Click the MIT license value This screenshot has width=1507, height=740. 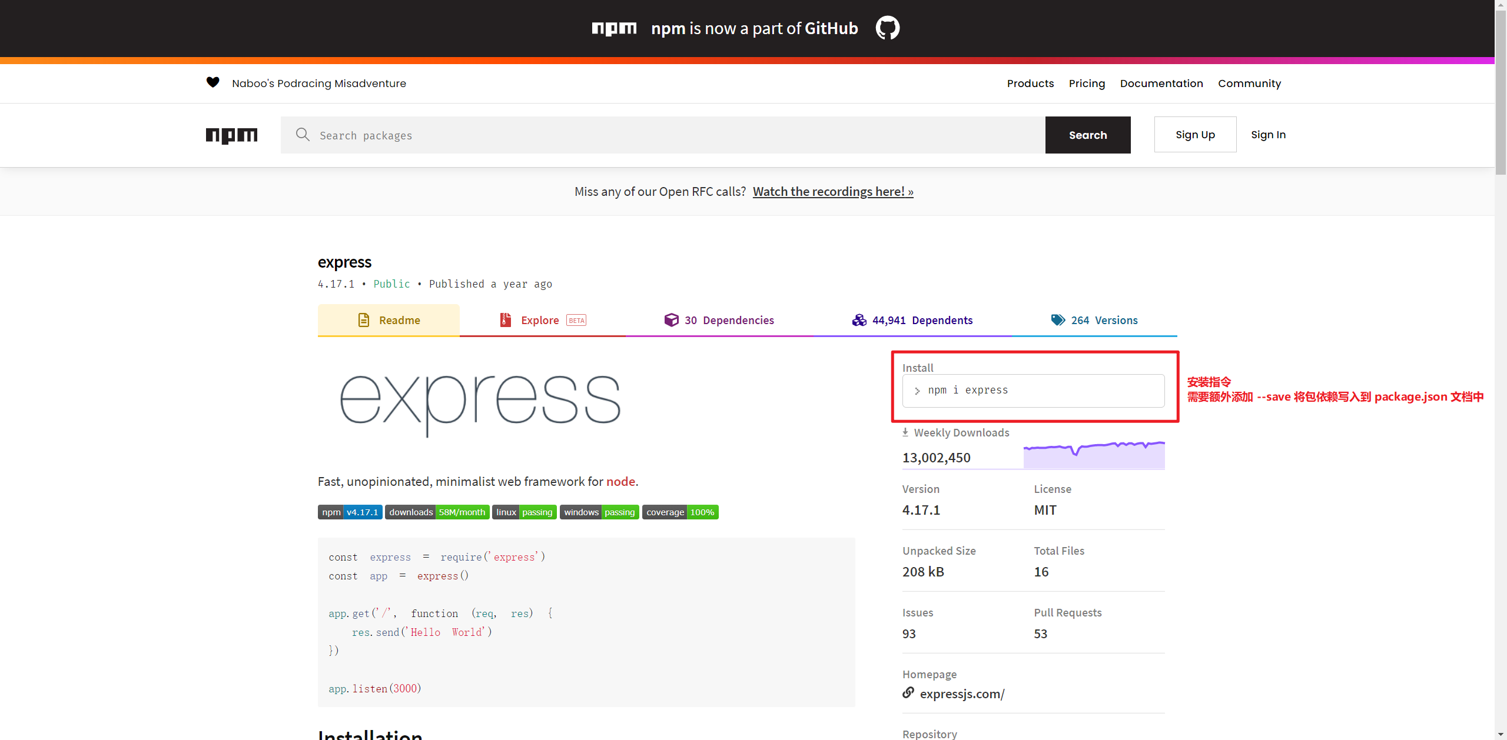(1045, 510)
